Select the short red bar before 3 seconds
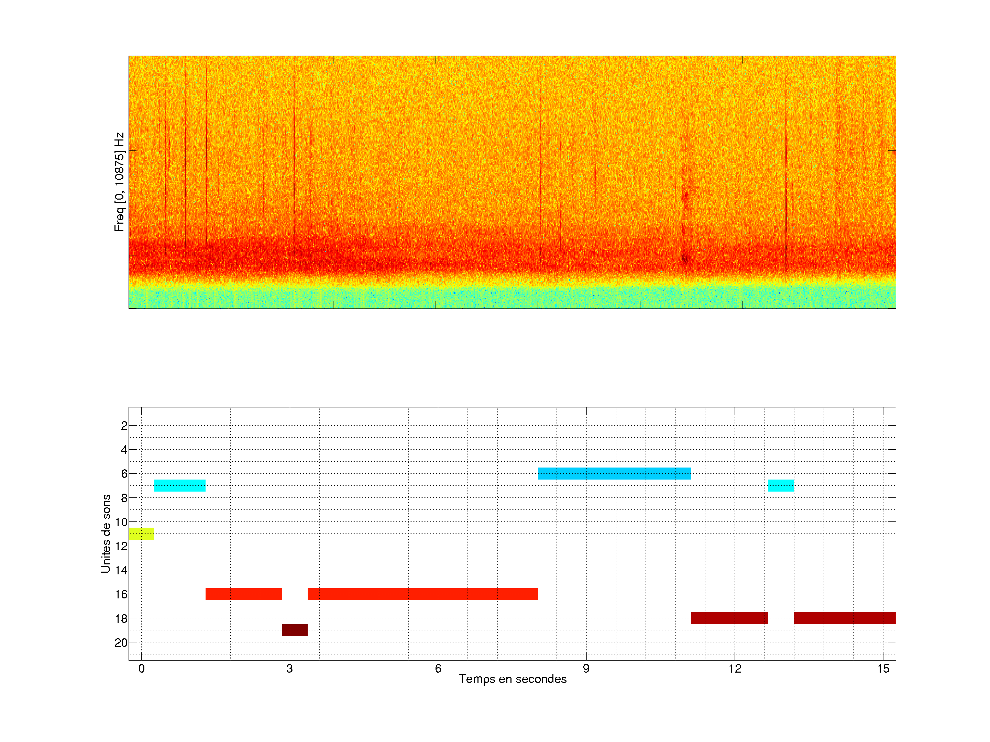The height and width of the screenshot is (742, 990). [x=243, y=594]
